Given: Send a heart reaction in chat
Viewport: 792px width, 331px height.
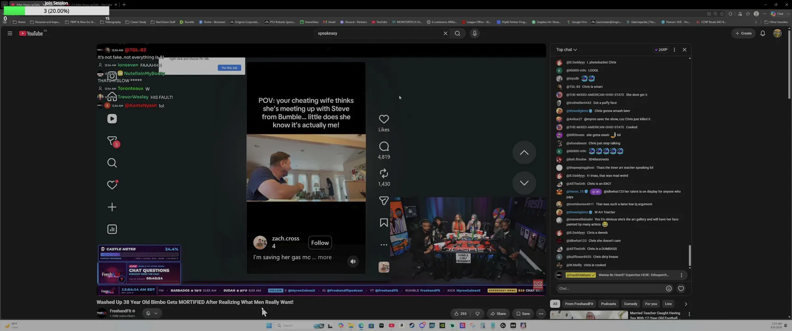Looking at the screenshot, I should point(681,289).
